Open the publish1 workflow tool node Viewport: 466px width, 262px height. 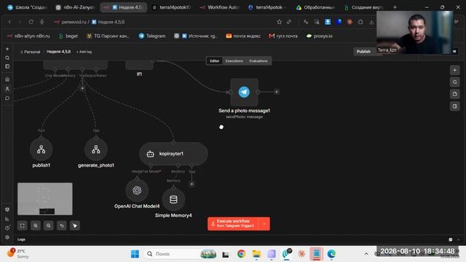(41, 149)
